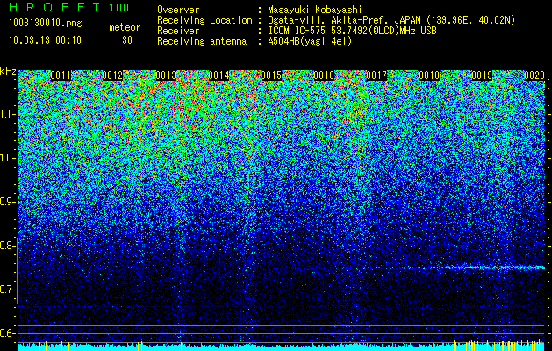Click the name Masayuki Kobayashi

[x=315, y=10]
